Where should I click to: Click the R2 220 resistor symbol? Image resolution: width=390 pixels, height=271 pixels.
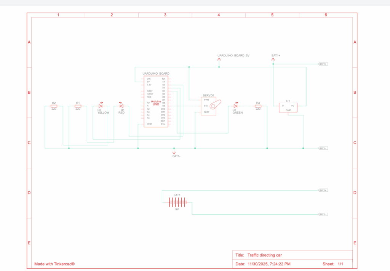pyautogui.click(x=54, y=106)
